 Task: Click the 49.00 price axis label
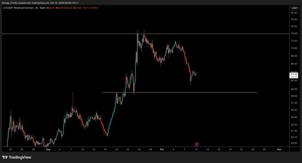pyautogui.click(x=294, y=143)
